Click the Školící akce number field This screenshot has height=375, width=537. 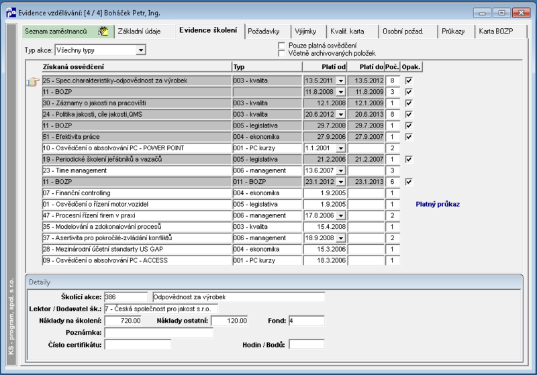[126, 297]
